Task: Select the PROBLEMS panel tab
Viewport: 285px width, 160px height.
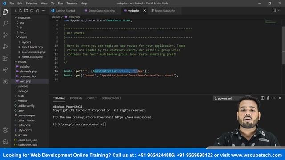Action: (x=76, y=98)
